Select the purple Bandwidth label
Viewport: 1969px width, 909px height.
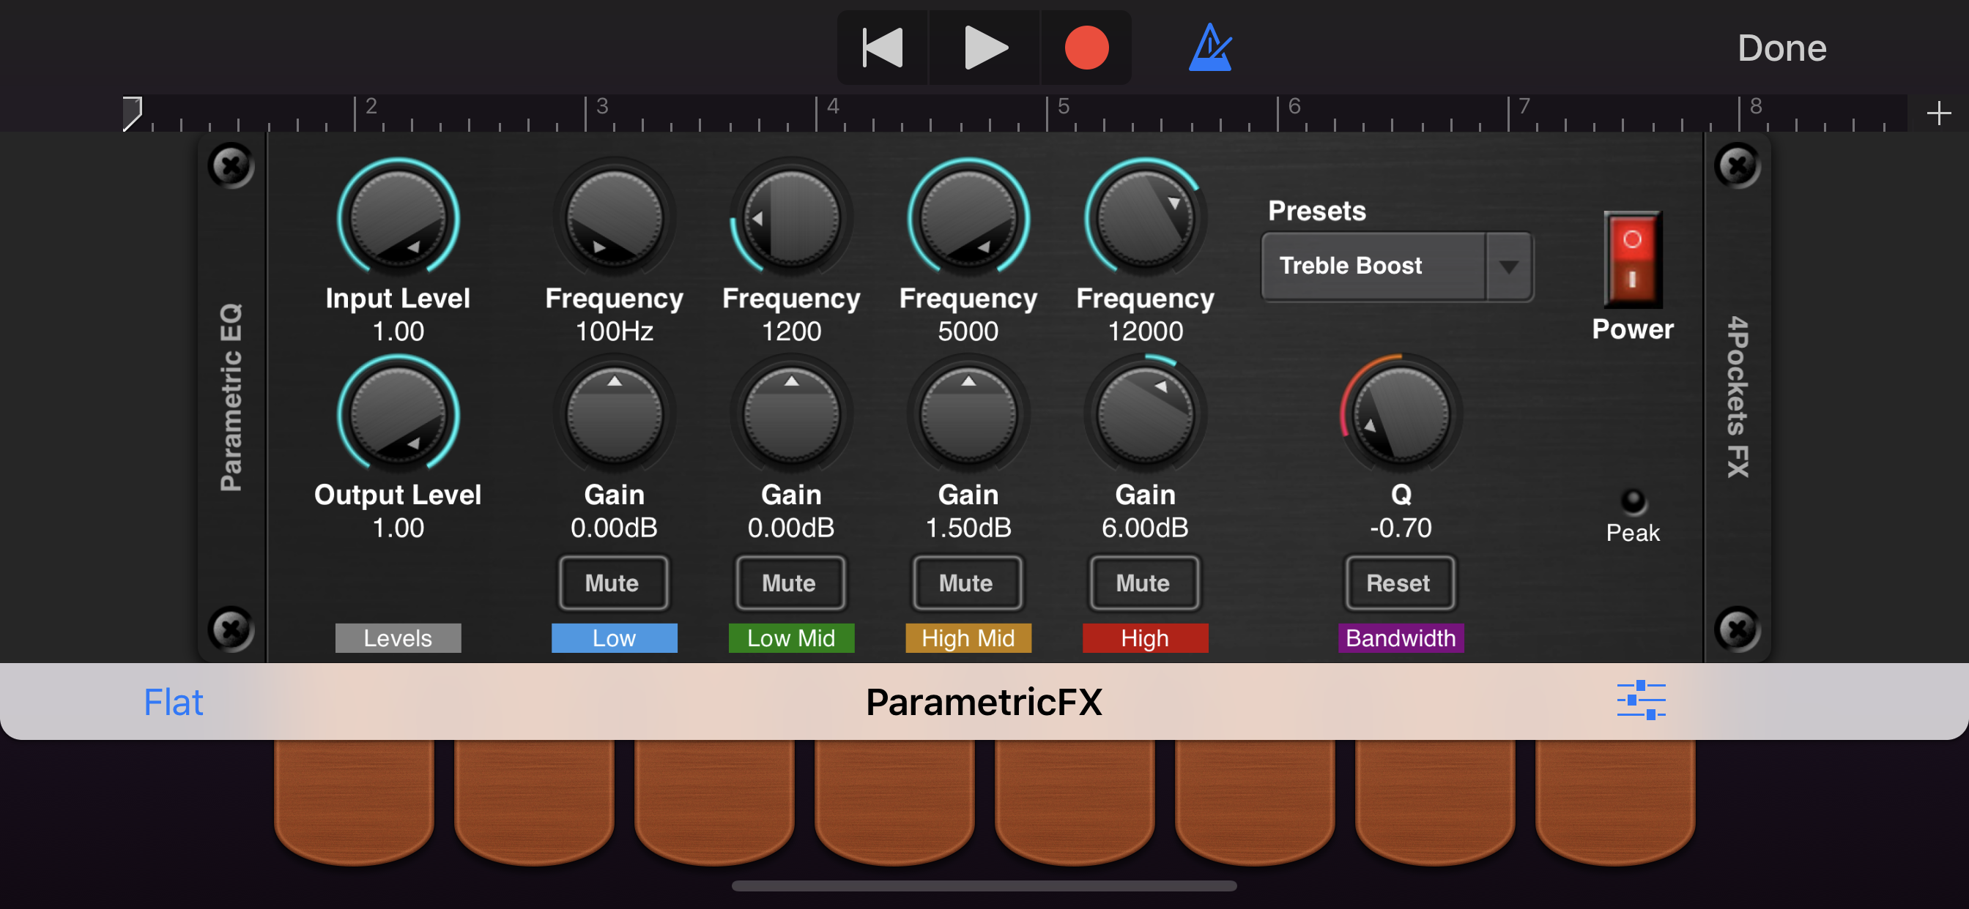coord(1401,637)
